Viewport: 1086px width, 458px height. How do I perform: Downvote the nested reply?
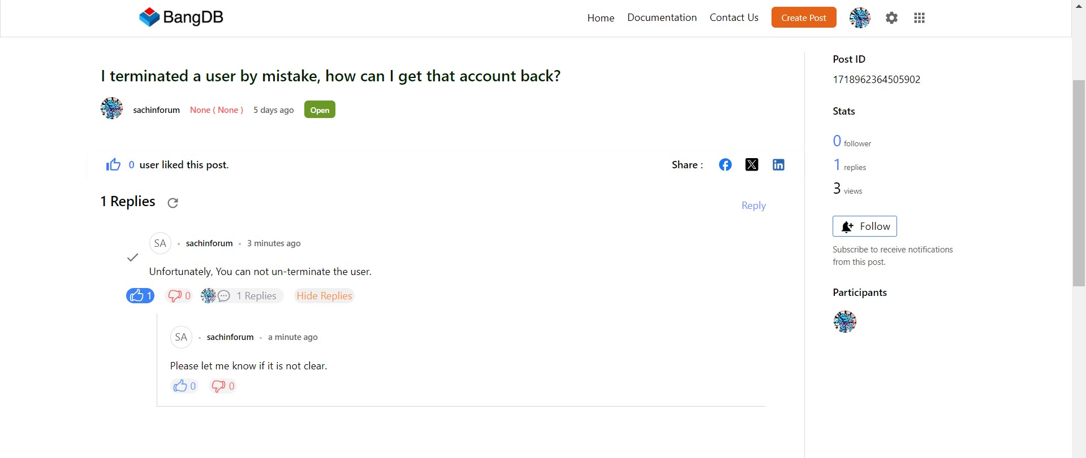point(223,386)
